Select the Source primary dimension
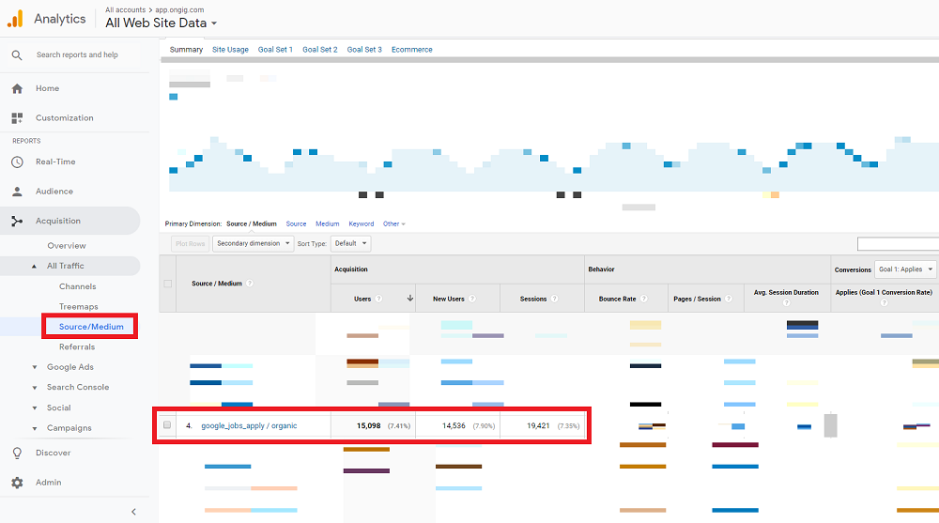 click(296, 224)
